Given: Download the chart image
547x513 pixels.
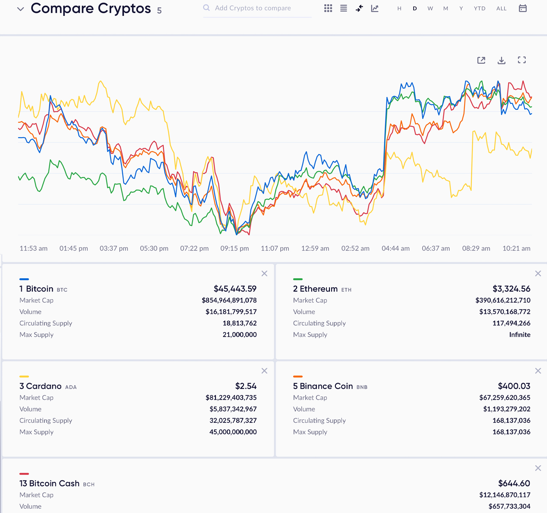Looking at the screenshot, I should 502,60.
